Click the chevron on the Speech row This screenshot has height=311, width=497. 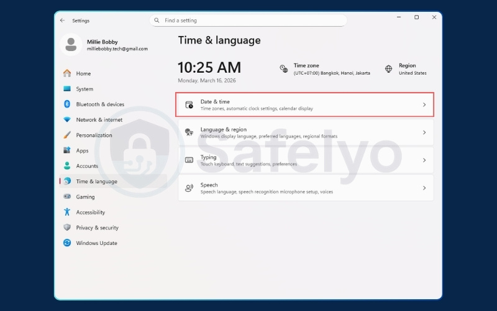[424, 188]
